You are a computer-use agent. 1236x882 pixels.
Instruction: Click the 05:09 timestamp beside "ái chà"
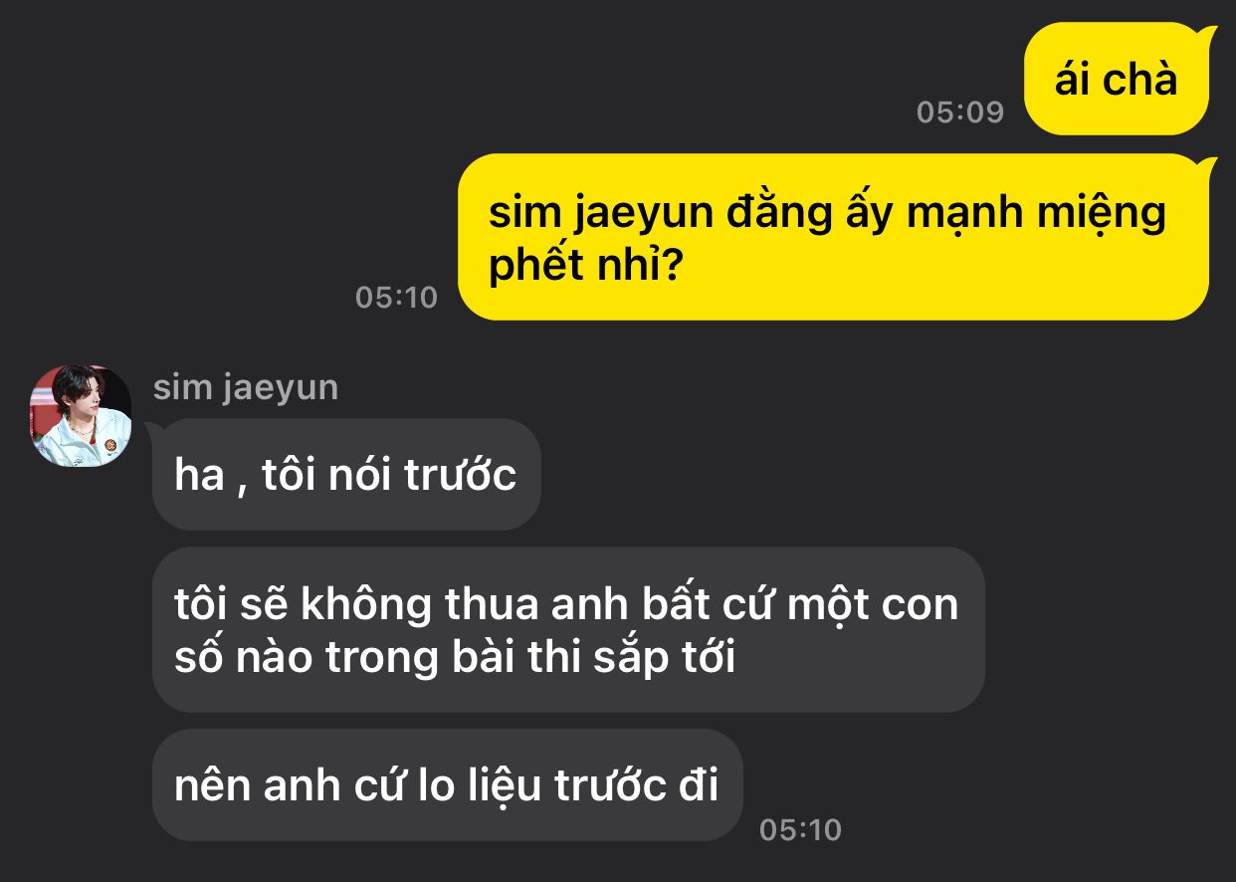point(960,112)
